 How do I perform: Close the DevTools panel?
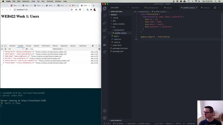99,46
